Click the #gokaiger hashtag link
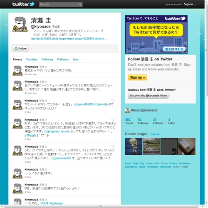Viewport: 208px width, 208px height. (x=56, y=203)
